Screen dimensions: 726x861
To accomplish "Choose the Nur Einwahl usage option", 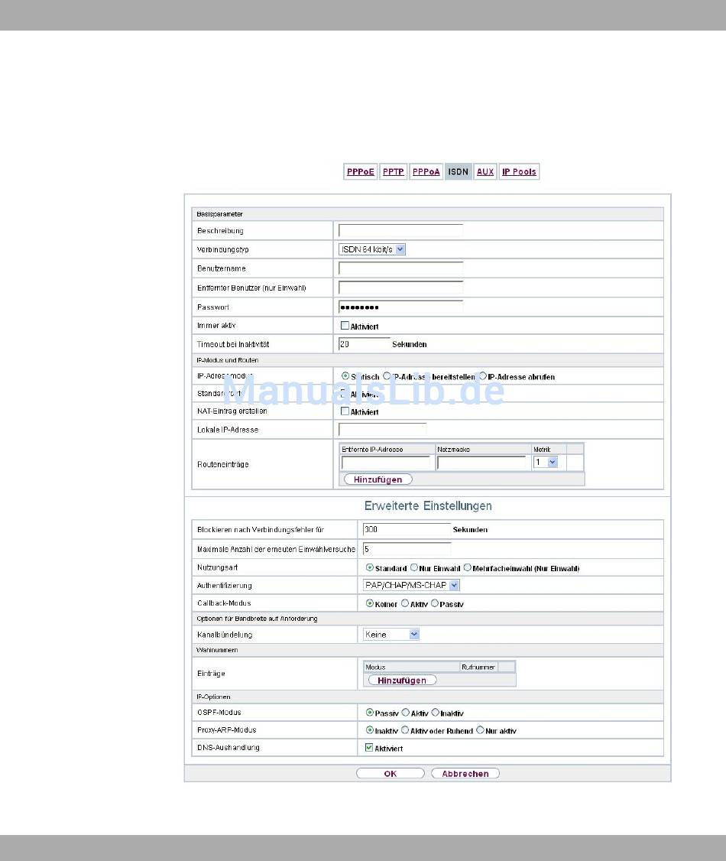I will point(413,567).
